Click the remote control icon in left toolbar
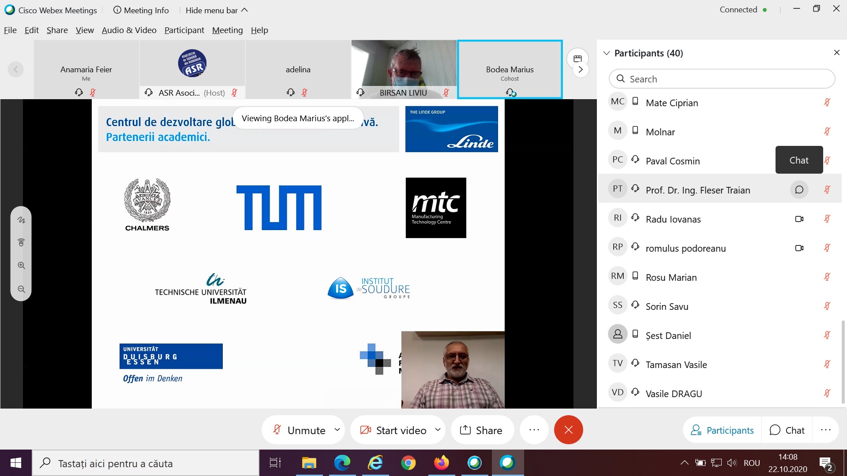 click(x=21, y=242)
